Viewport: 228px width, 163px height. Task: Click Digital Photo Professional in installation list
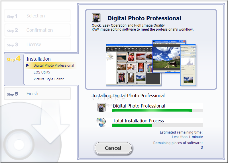pyautogui.click(x=54, y=65)
